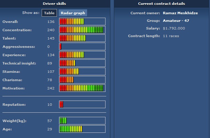
Task: Click the Overall skill bar
Action: [82, 21]
